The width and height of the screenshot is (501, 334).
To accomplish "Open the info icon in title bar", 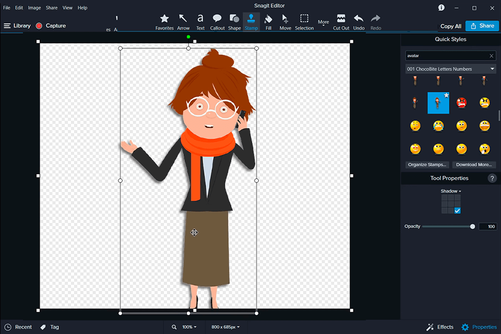I will 442,8.
